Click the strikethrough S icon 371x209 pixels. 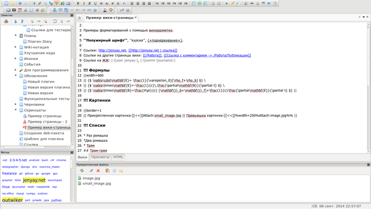point(101,4)
